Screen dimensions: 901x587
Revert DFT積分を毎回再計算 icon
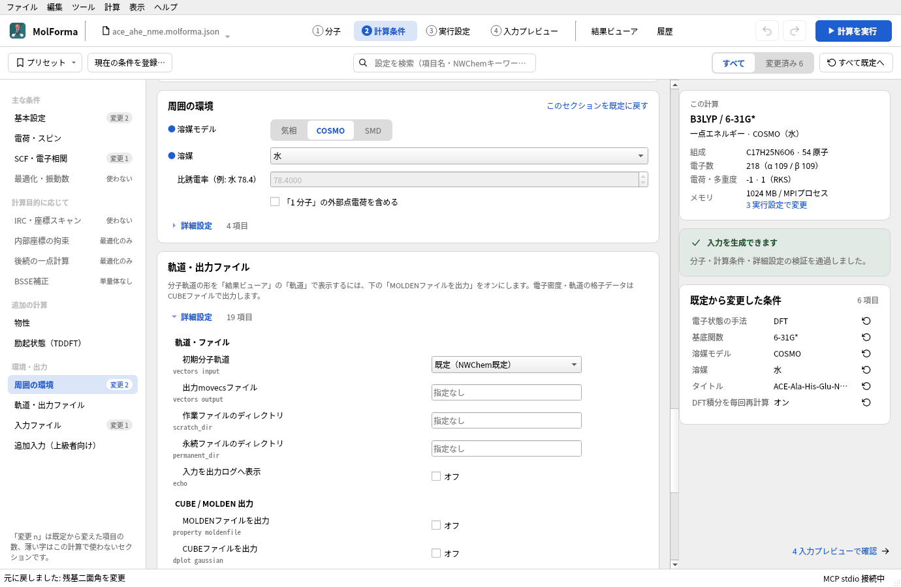[866, 402]
